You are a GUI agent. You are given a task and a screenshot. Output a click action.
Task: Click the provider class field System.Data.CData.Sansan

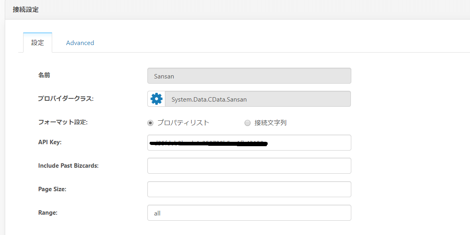point(258,99)
